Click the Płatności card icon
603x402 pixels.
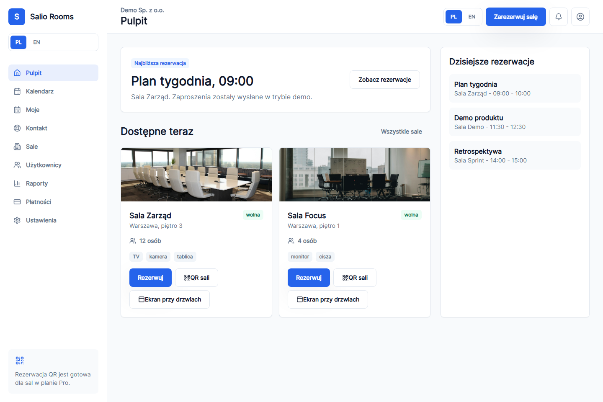[17, 202]
